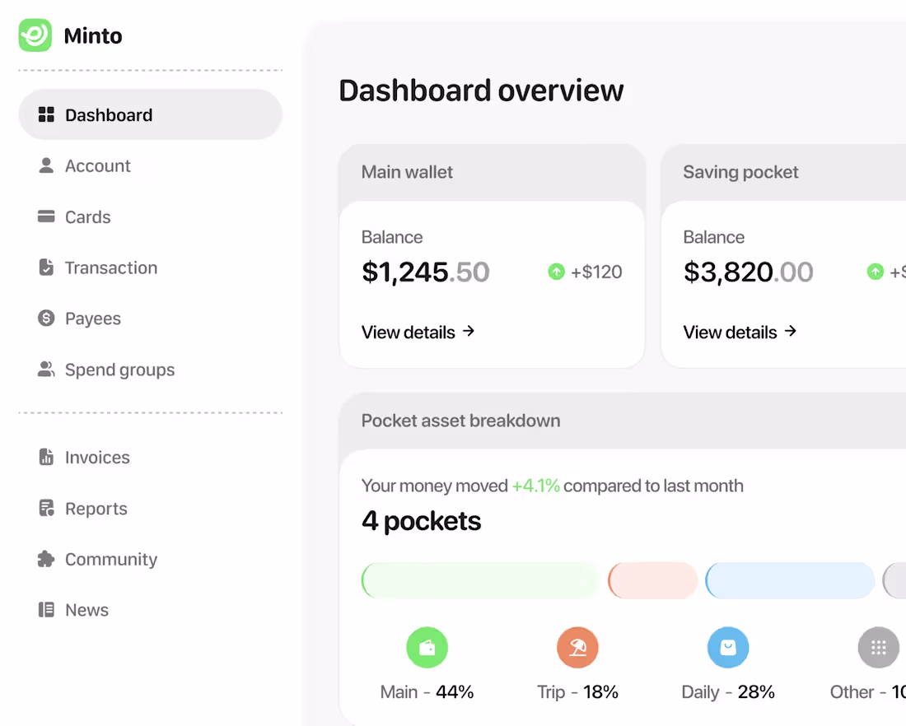
Task: Select the green Main pocket bar segment
Action: [481, 580]
